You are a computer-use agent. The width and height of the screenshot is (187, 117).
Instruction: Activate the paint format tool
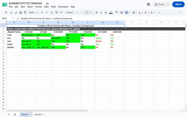(x=25, y=13)
